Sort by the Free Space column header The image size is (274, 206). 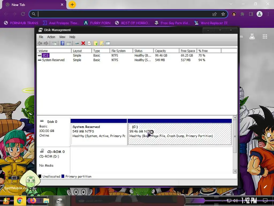pos(188,51)
